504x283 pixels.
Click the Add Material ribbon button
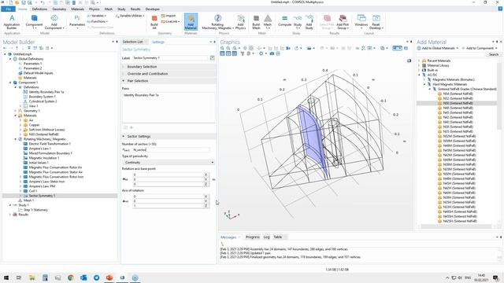pyautogui.click(x=191, y=22)
